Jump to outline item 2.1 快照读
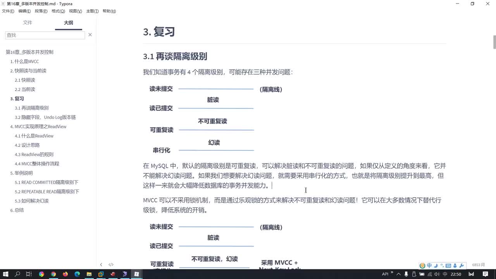This screenshot has height=279, width=496. 25,80
